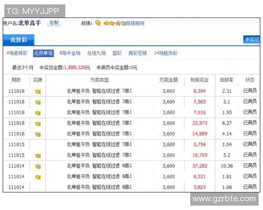Select the 北京单场 category
The width and height of the screenshot is (263, 210).
[43, 53]
